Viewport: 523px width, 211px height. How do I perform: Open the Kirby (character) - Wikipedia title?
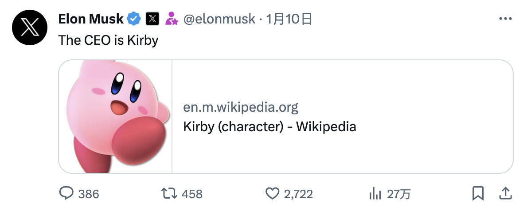(x=269, y=127)
